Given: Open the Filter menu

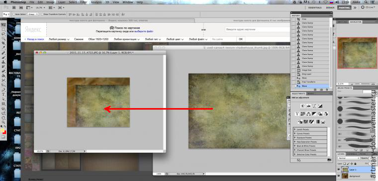Looking at the screenshot, I should point(84,2).
